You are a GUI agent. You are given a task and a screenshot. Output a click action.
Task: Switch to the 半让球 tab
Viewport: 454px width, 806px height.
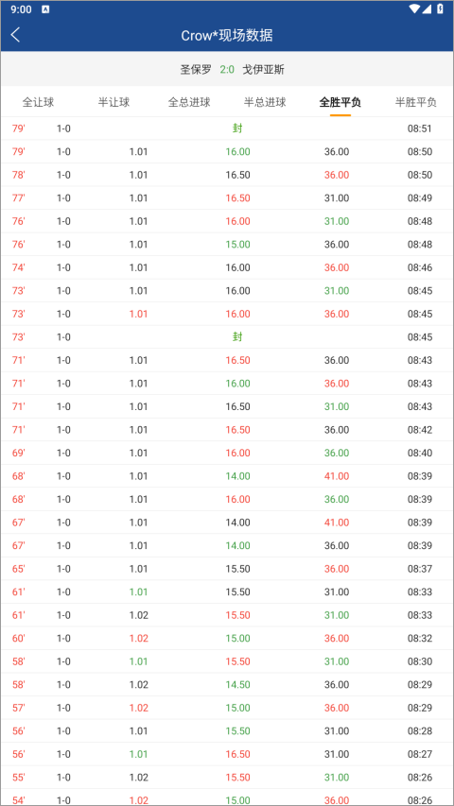tap(113, 102)
